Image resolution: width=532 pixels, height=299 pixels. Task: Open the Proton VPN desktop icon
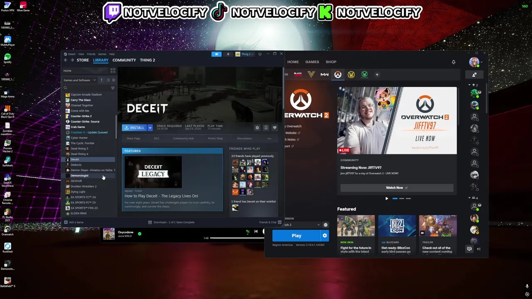click(7, 6)
